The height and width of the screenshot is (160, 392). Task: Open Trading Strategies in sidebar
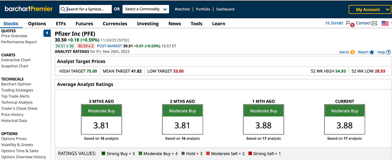(17, 90)
